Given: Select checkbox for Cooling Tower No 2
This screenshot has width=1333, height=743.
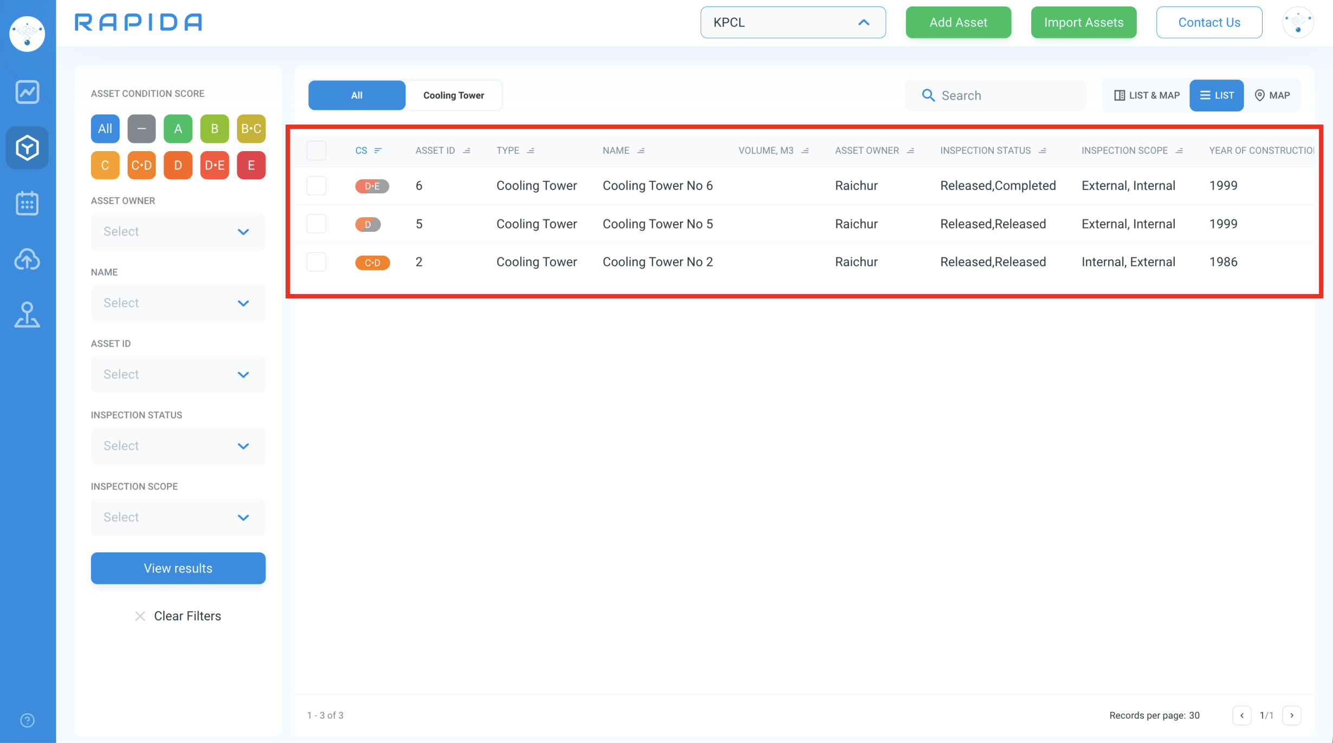Looking at the screenshot, I should tap(316, 262).
